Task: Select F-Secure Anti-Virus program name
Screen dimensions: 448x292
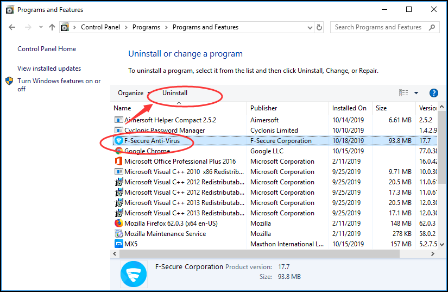Action: [x=152, y=141]
